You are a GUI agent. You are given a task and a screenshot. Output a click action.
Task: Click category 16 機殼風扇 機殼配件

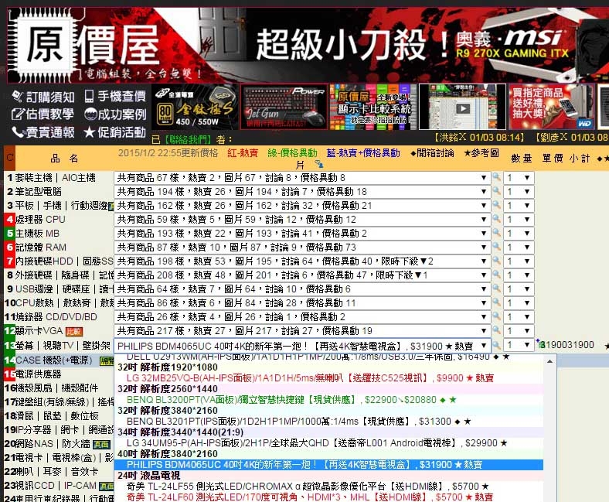tap(58, 388)
